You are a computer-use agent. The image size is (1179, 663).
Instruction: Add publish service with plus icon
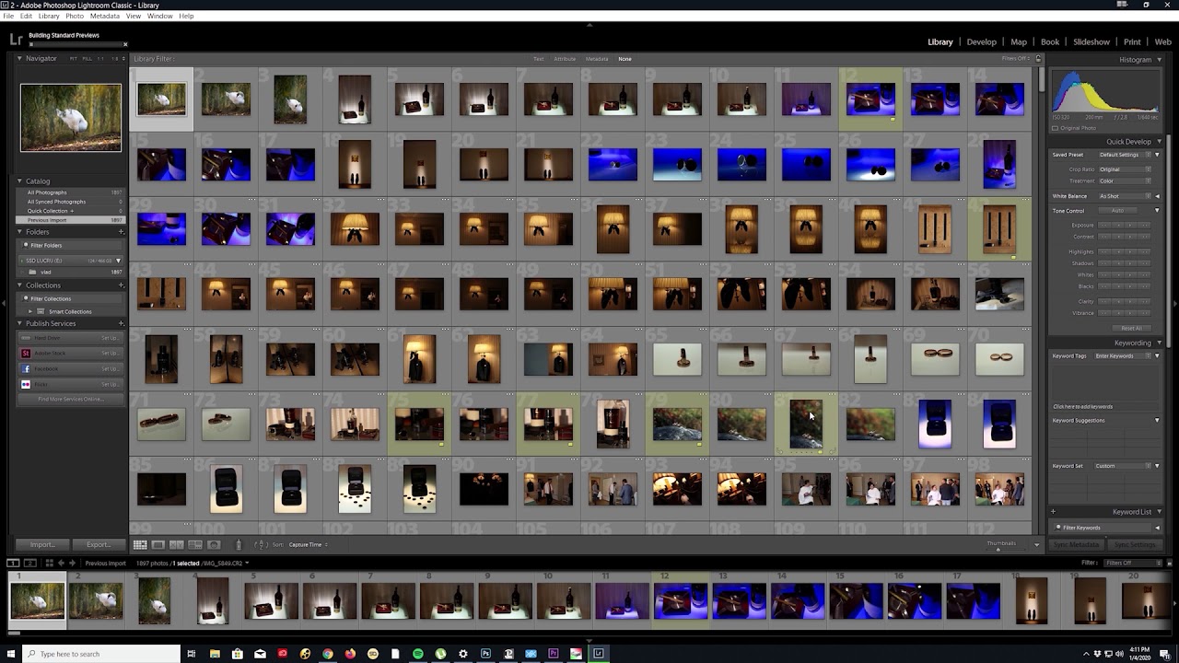[x=121, y=323]
